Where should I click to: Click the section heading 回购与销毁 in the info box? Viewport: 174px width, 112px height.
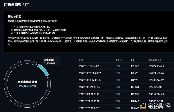point(14,17)
